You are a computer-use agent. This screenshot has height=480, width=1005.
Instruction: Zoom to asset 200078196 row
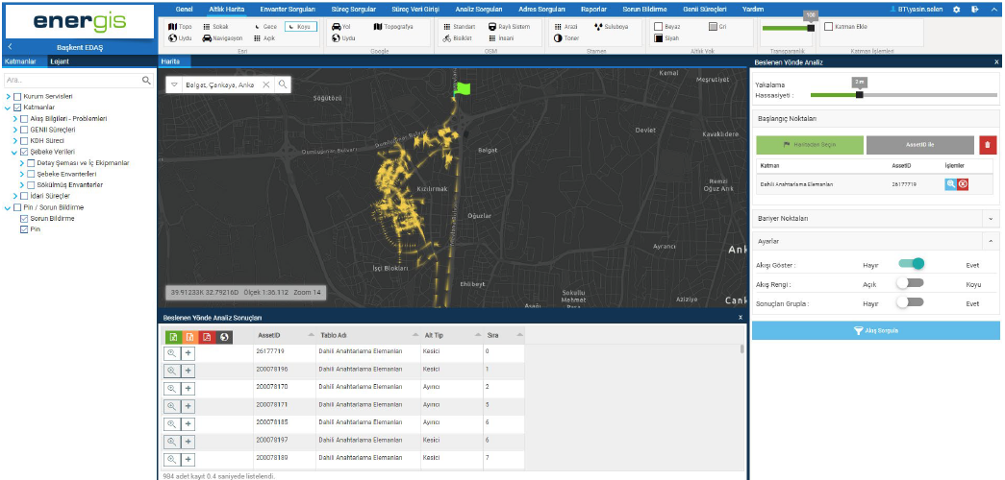click(x=172, y=371)
